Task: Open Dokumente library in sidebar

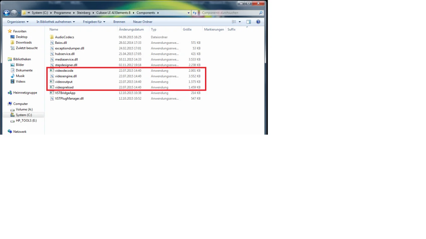Action: pos(24,70)
